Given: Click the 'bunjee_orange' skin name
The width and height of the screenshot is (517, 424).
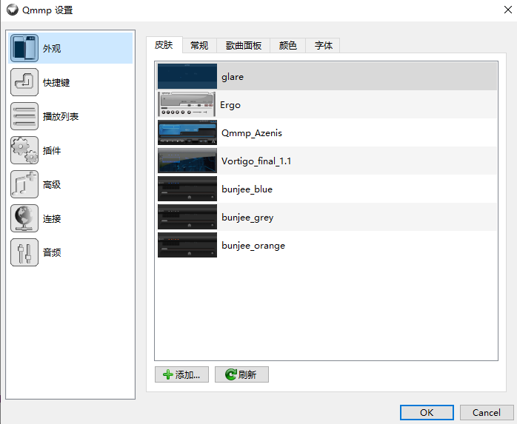Looking at the screenshot, I should coord(253,246).
